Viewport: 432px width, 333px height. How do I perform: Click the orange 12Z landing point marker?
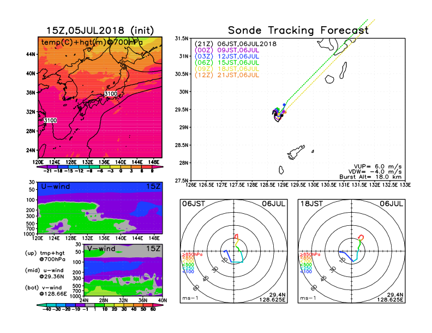point(285,112)
